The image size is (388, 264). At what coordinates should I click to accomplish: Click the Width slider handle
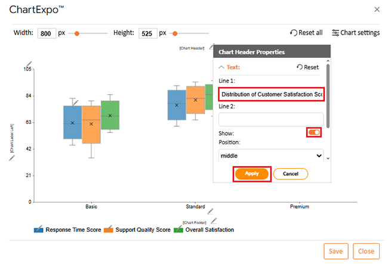tap(76, 33)
